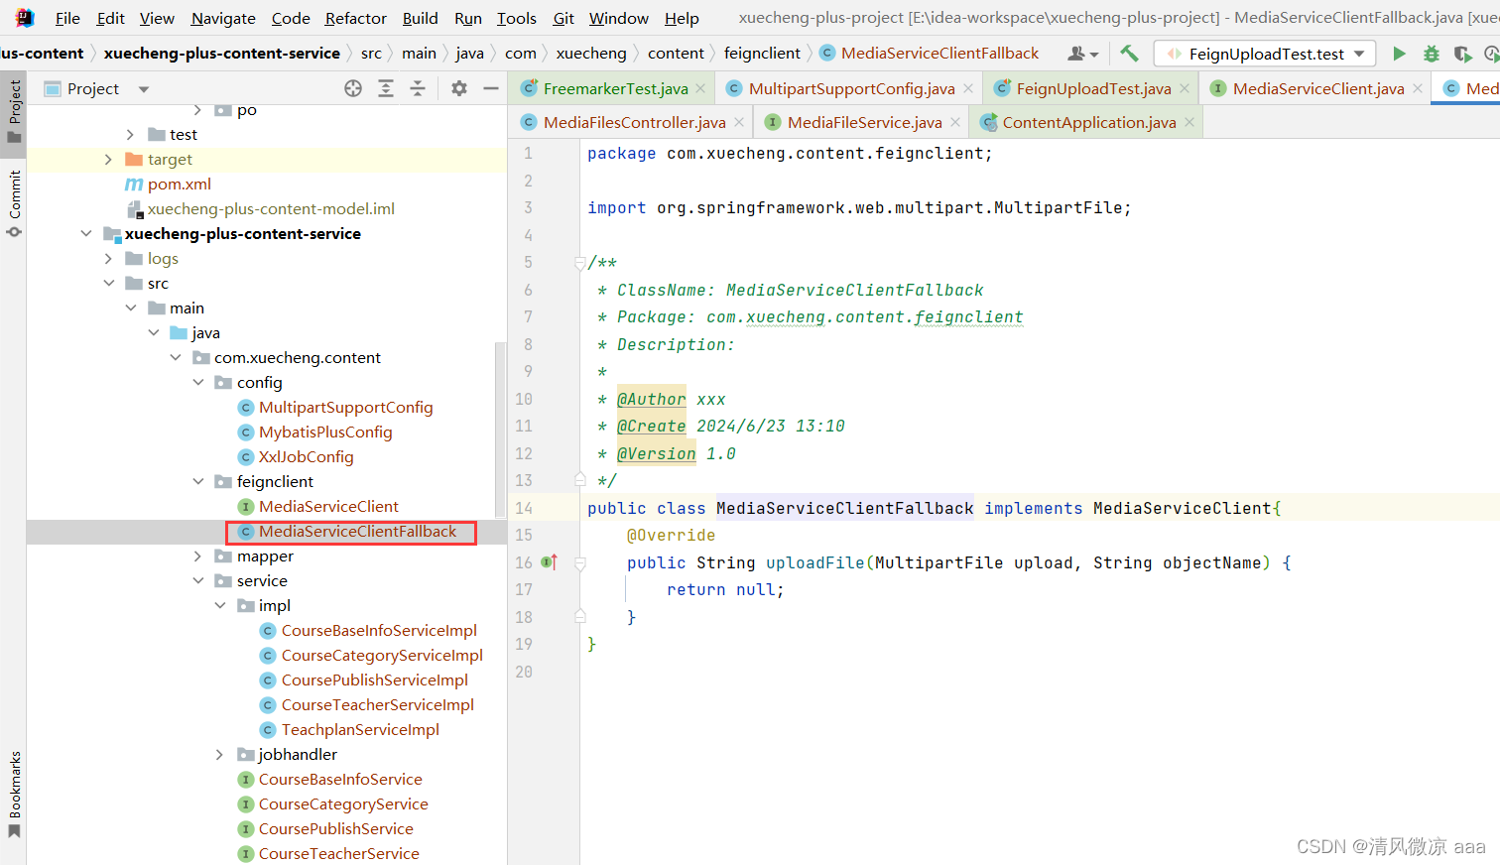Start debugging with the bug icon
The height and width of the screenshot is (865, 1500).
pyautogui.click(x=1431, y=54)
